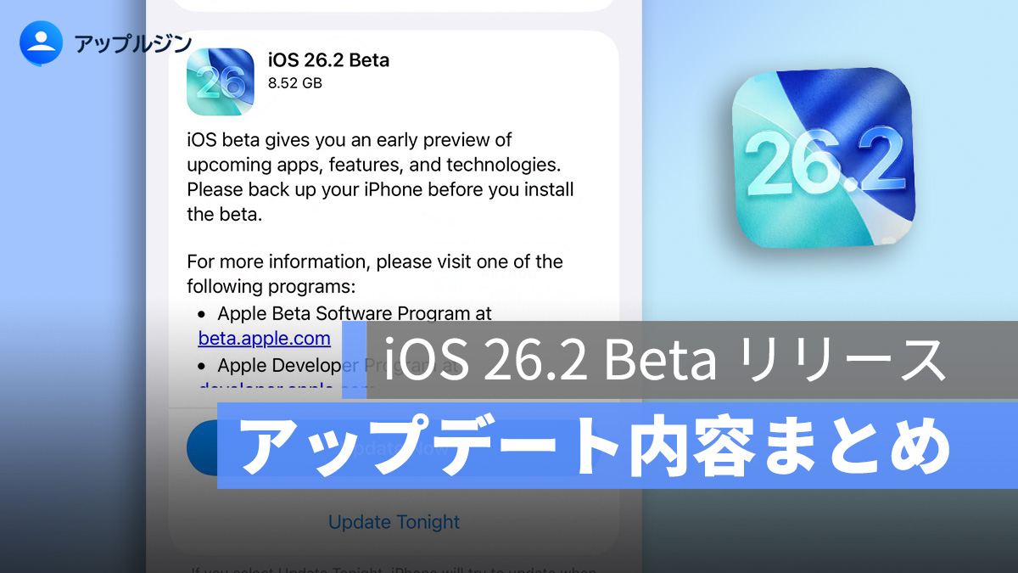Click the large 26.2 icon
This screenshot has width=1018, height=573.
coord(824,158)
